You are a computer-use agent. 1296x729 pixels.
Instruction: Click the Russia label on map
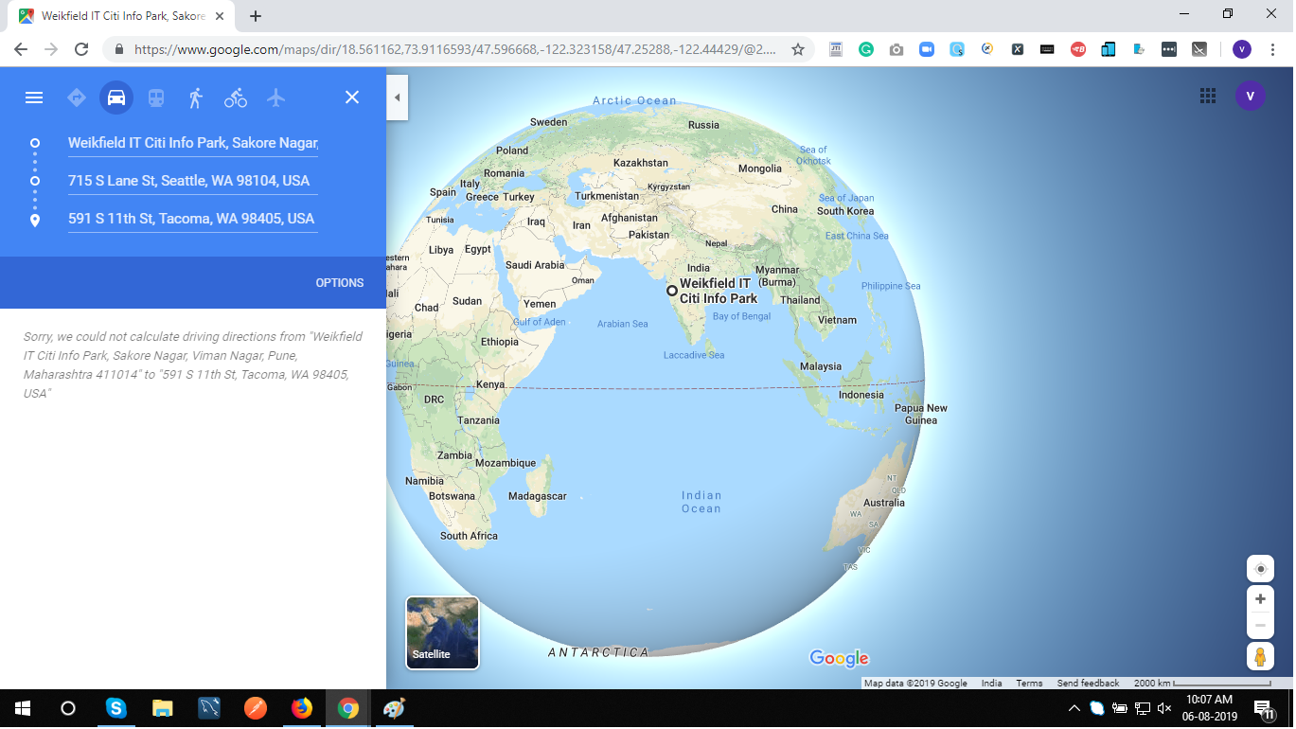pos(703,125)
